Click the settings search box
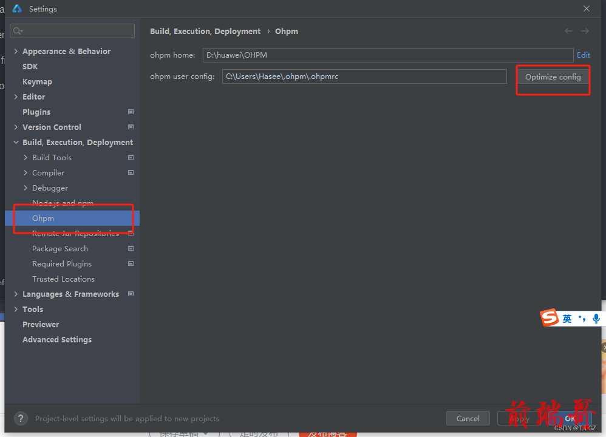Image resolution: width=606 pixels, height=437 pixels. coord(72,31)
